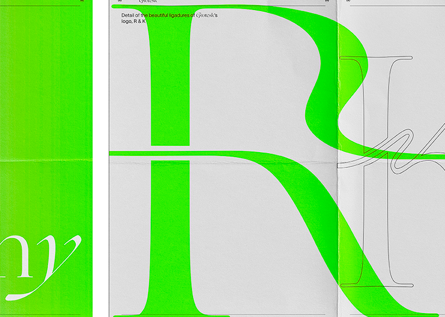Click the registration mark atop the left green poster
Image resolution: width=445 pixels, height=317 pixels.
pyautogui.click(x=82, y=2)
